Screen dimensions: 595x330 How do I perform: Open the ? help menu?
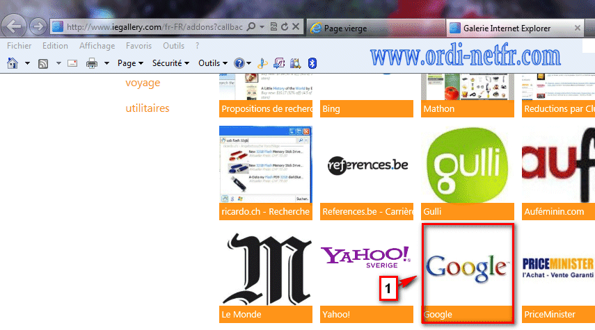click(x=198, y=46)
